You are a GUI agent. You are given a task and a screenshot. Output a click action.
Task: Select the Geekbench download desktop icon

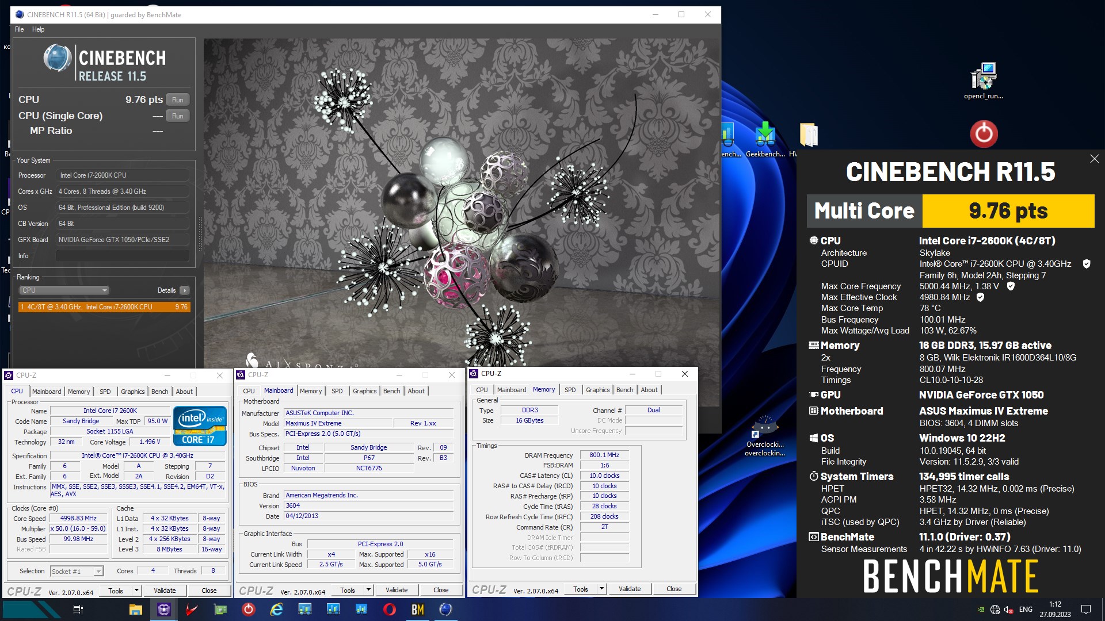coord(765,139)
